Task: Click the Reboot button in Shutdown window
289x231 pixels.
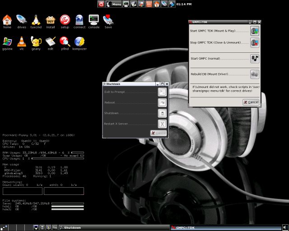Action: [162, 102]
